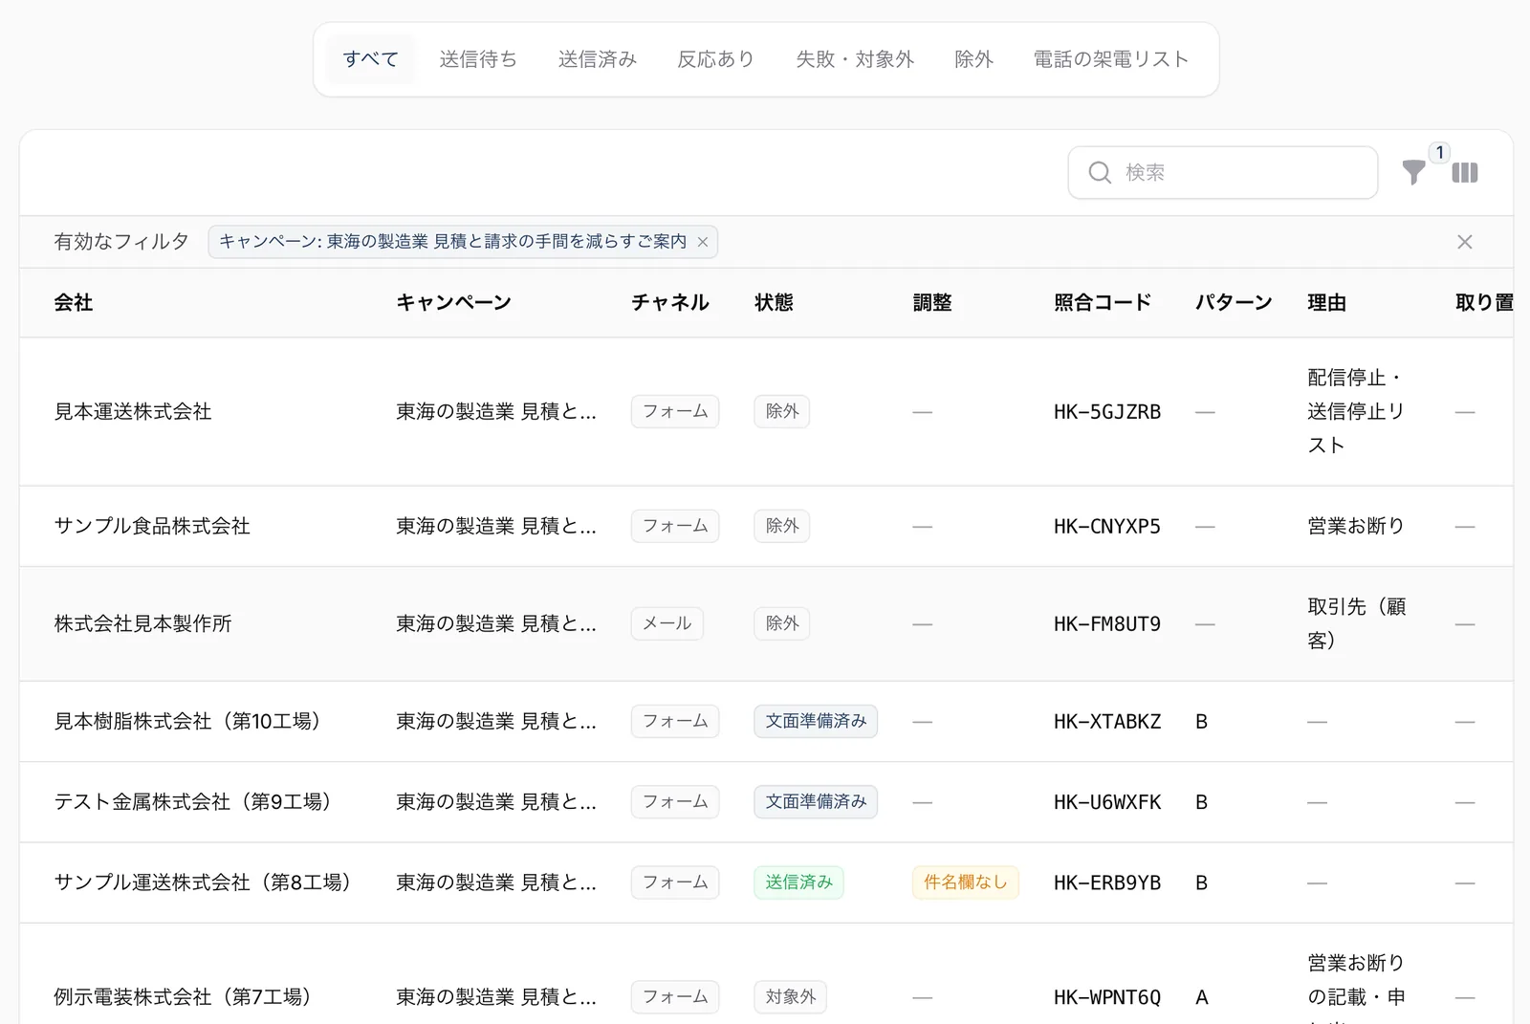Click the メール channel badge
The image size is (1530, 1024).
pos(667,623)
